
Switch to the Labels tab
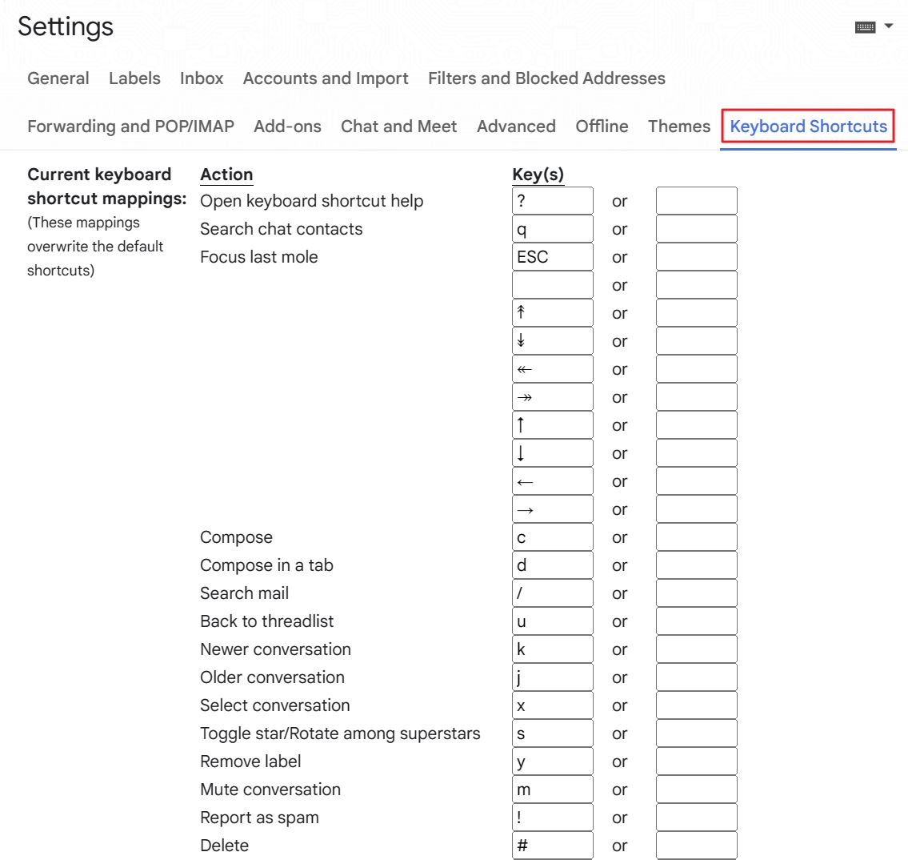coord(134,78)
